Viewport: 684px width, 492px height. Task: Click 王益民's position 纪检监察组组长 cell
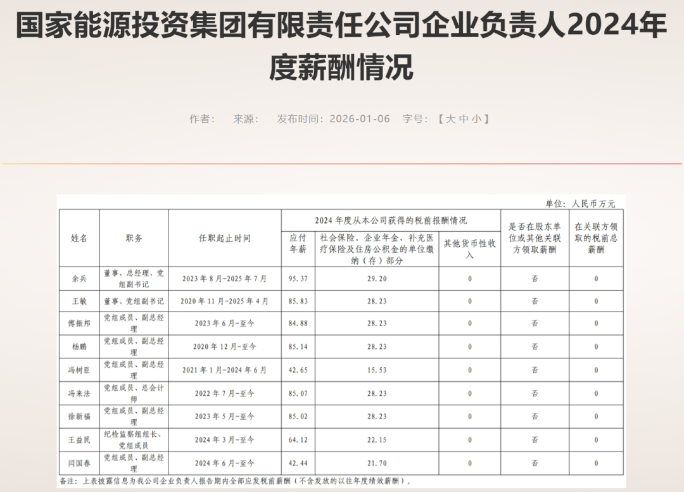(134, 439)
